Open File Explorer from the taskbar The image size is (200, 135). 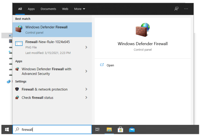click(x=109, y=130)
